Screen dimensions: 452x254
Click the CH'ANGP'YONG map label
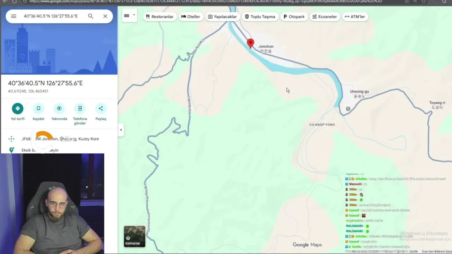click(x=322, y=125)
